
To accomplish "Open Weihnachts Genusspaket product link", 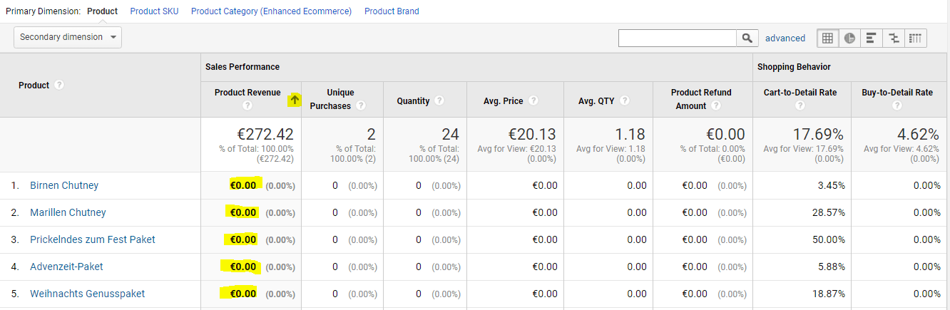I will pyautogui.click(x=87, y=294).
